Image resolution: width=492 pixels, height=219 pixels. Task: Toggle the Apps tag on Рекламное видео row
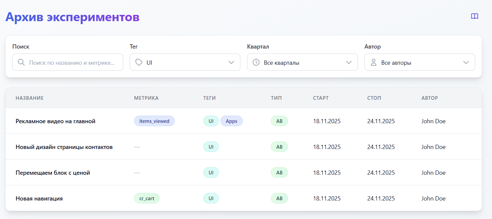click(231, 121)
